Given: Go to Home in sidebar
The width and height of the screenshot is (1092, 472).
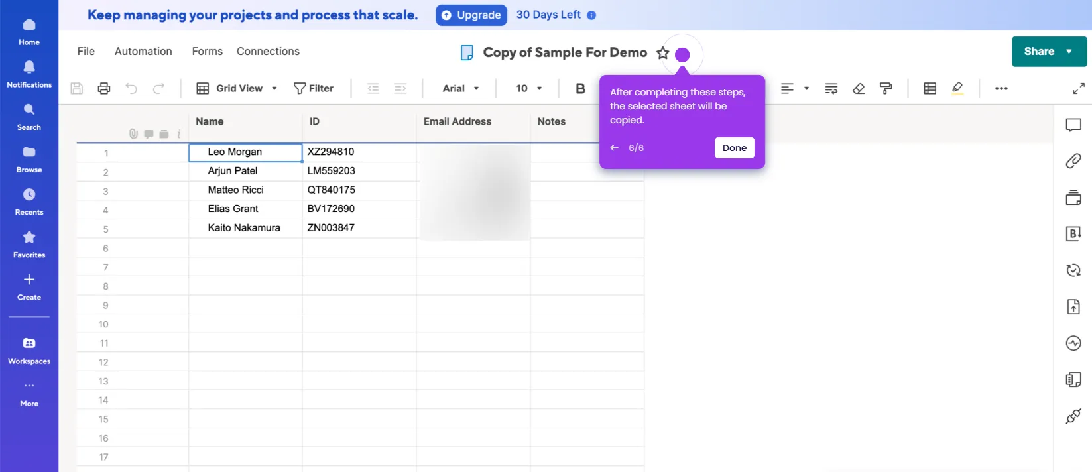Looking at the screenshot, I should tap(29, 32).
